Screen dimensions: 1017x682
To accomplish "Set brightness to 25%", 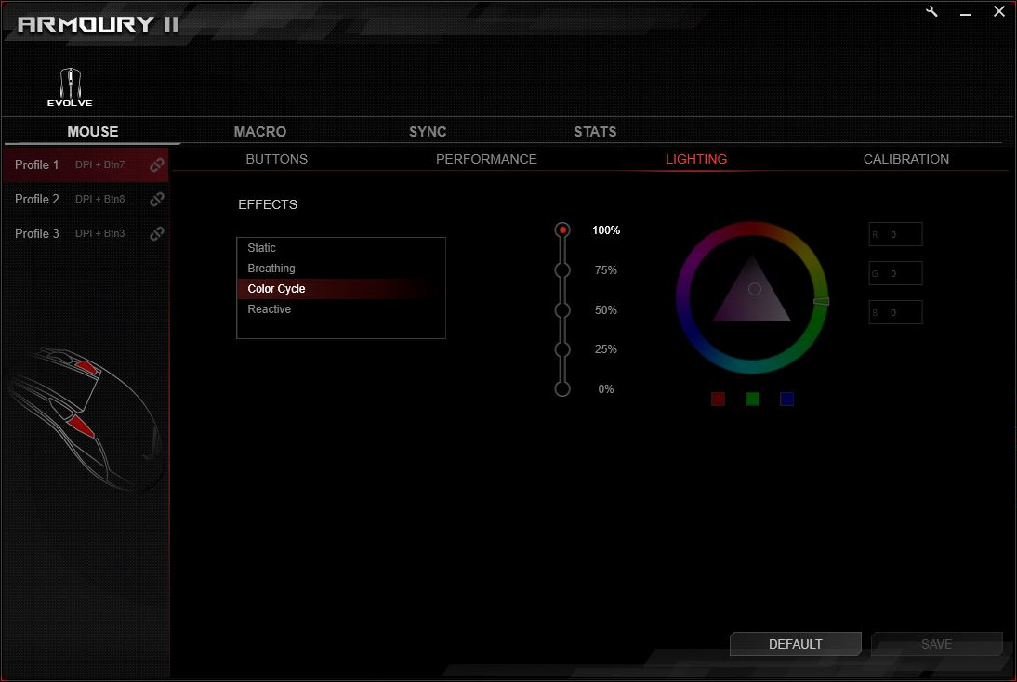I will (x=562, y=349).
